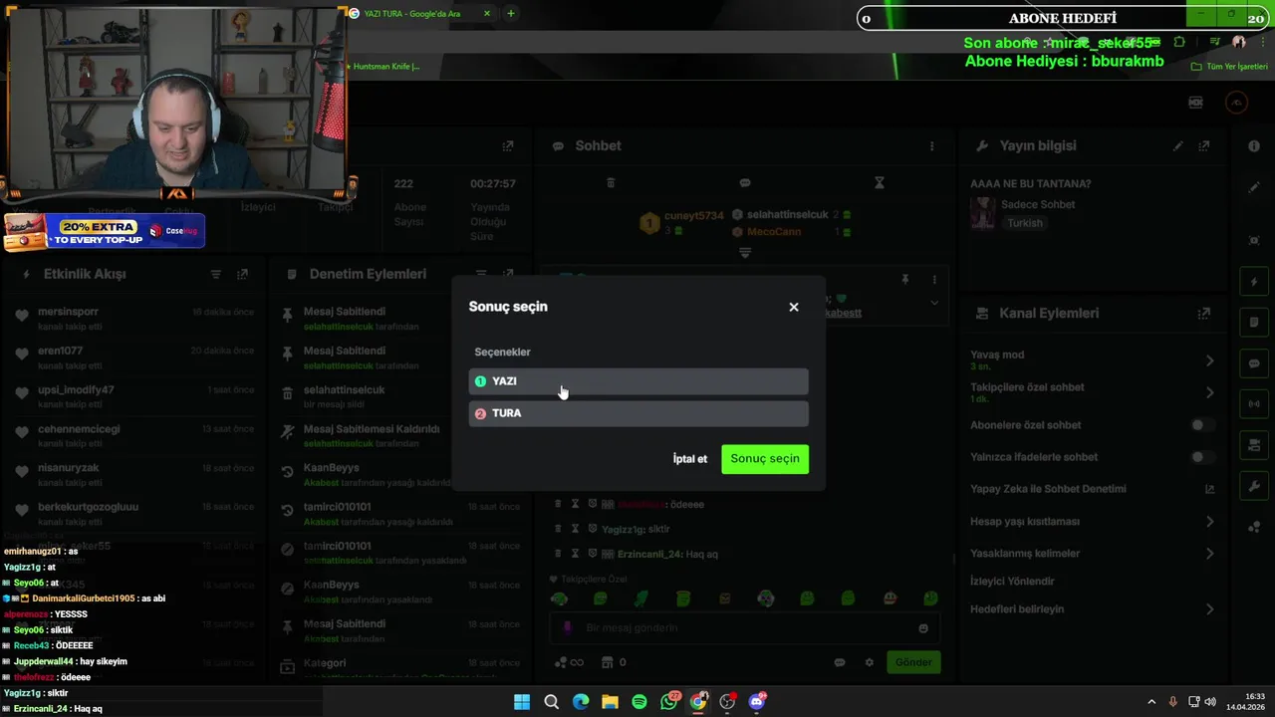Open a new browser tab

[511, 14]
